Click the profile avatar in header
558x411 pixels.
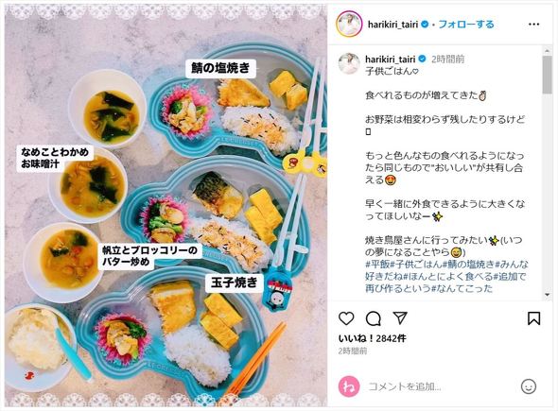tap(349, 25)
